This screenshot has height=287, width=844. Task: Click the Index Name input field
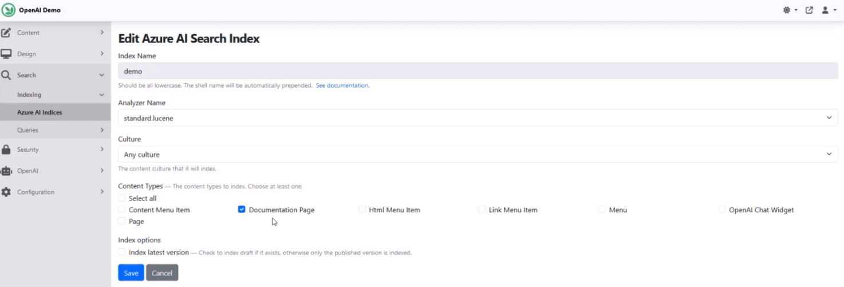(x=478, y=71)
